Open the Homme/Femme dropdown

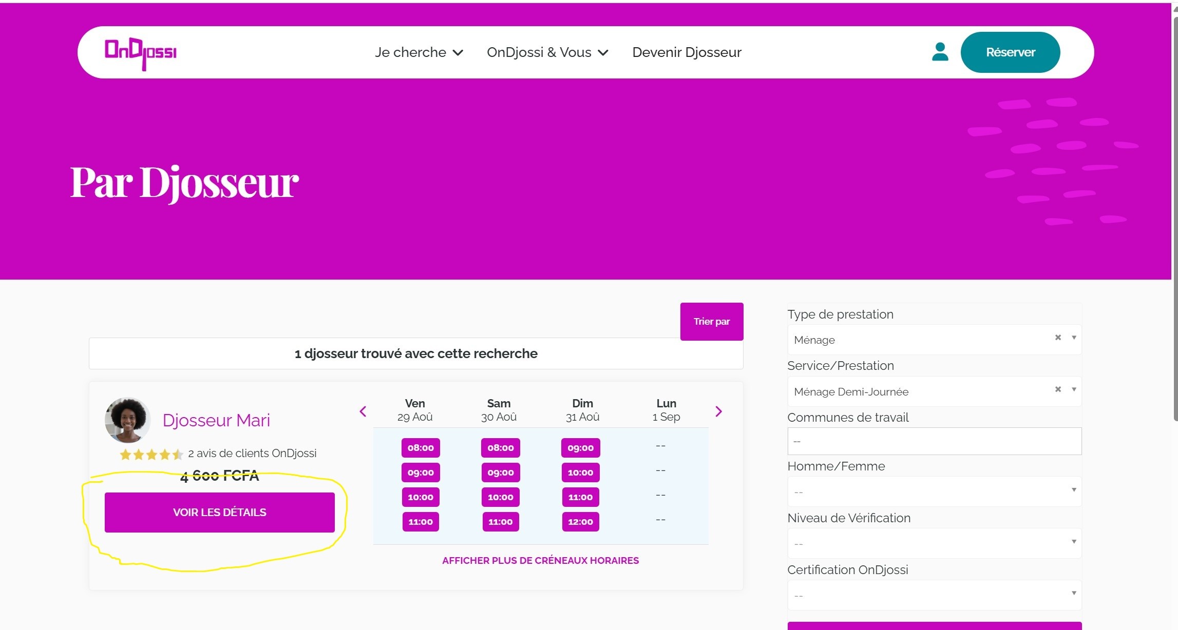[934, 491]
